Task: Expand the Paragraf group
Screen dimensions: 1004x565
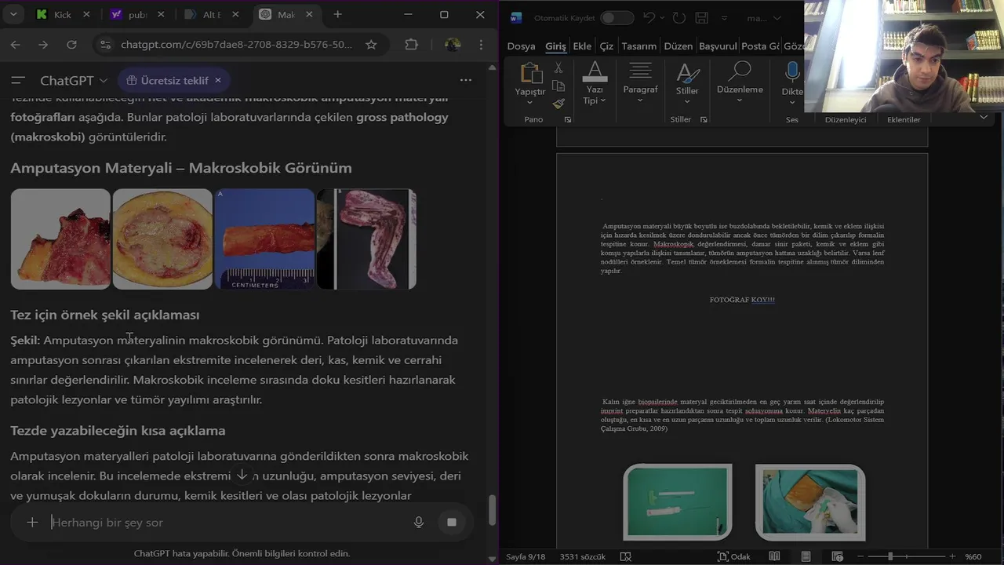Action: [640, 81]
